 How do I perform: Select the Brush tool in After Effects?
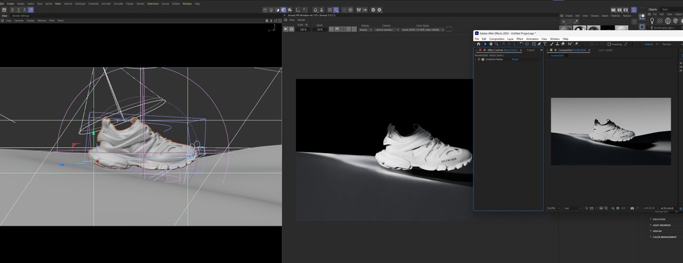pyautogui.click(x=552, y=44)
